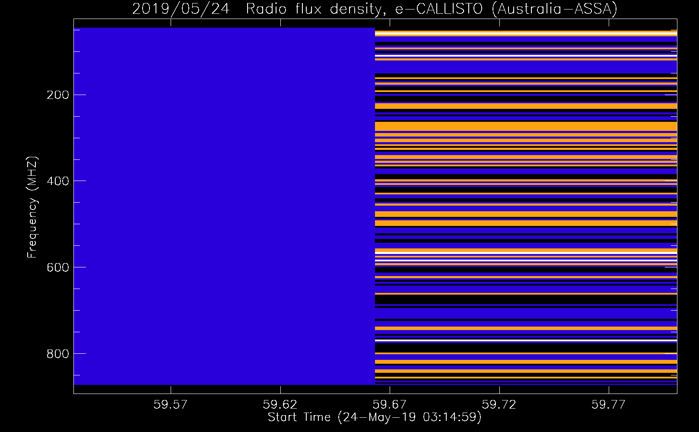Click the 400 frequency tick label

pos(58,181)
